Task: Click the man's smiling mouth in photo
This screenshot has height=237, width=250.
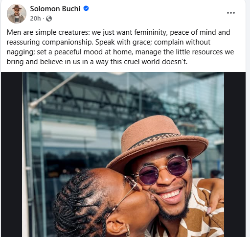Action: (170, 195)
